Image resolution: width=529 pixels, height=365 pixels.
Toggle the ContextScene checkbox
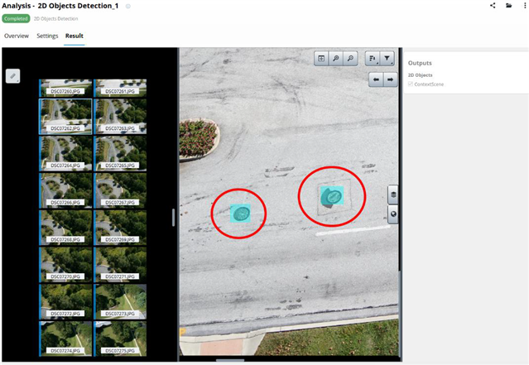pyautogui.click(x=411, y=84)
